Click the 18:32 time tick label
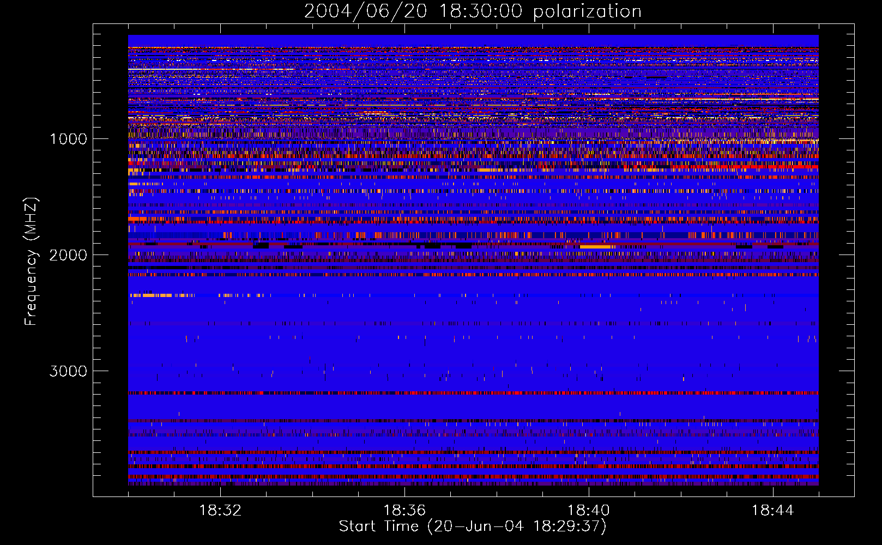This screenshot has height=545, width=882. tap(220, 511)
